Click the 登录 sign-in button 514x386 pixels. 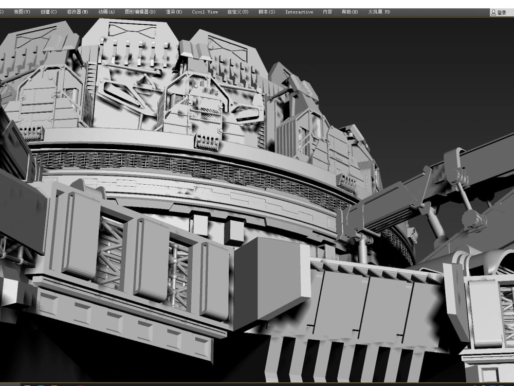click(499, 12)
